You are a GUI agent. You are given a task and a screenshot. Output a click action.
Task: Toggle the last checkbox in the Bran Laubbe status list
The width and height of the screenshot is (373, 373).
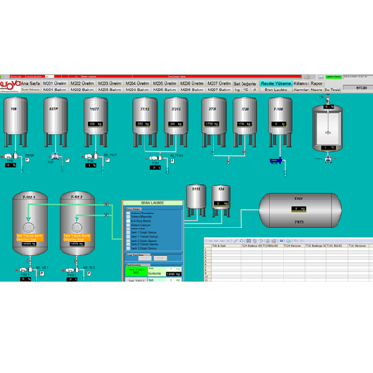128,248
